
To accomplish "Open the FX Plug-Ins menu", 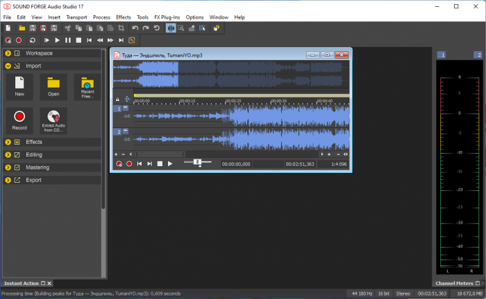I will [167, 17].
